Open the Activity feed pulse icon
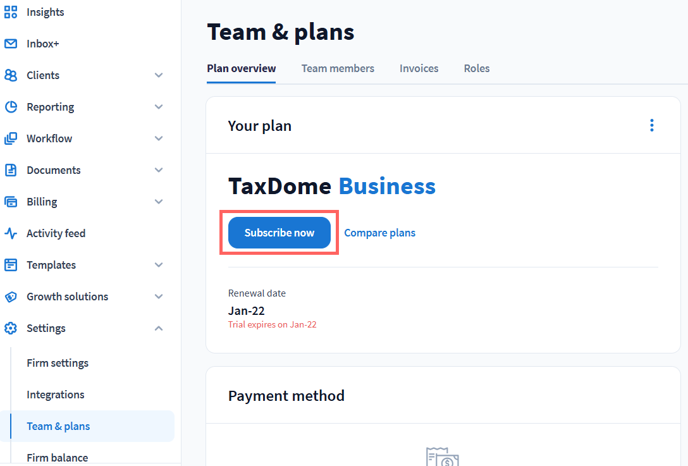688x466 pixels. coord(11,233)
